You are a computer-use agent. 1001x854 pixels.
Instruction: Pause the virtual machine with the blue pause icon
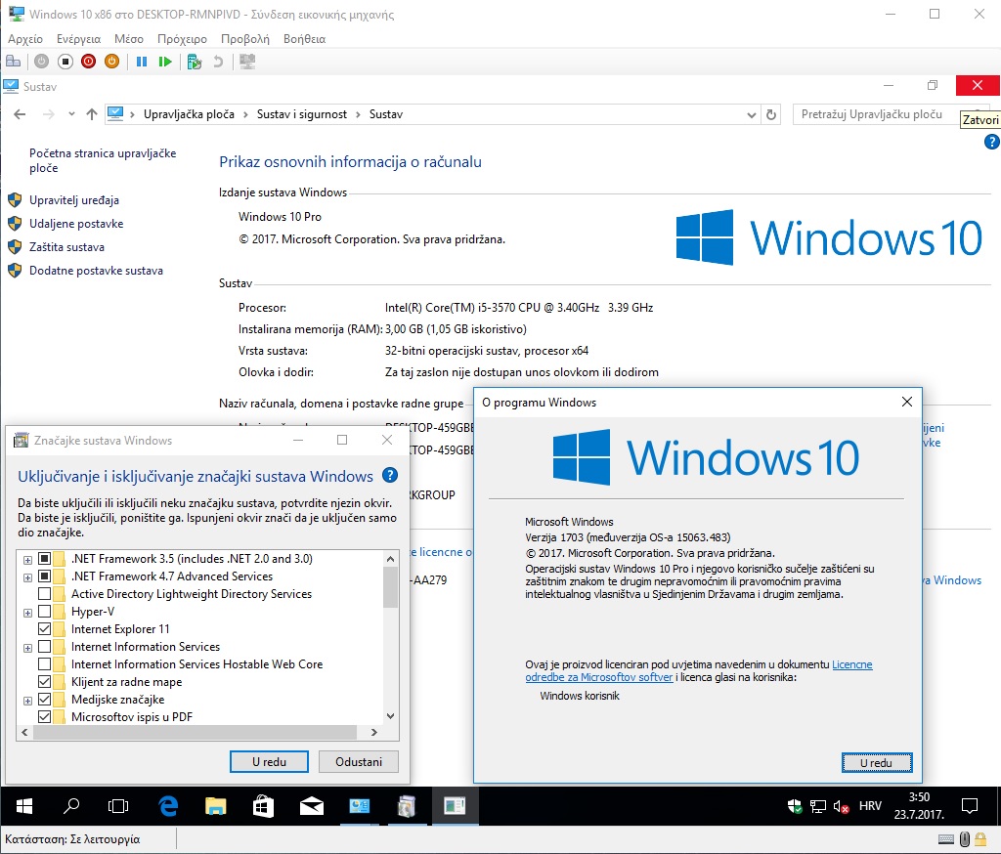point(142,62)
